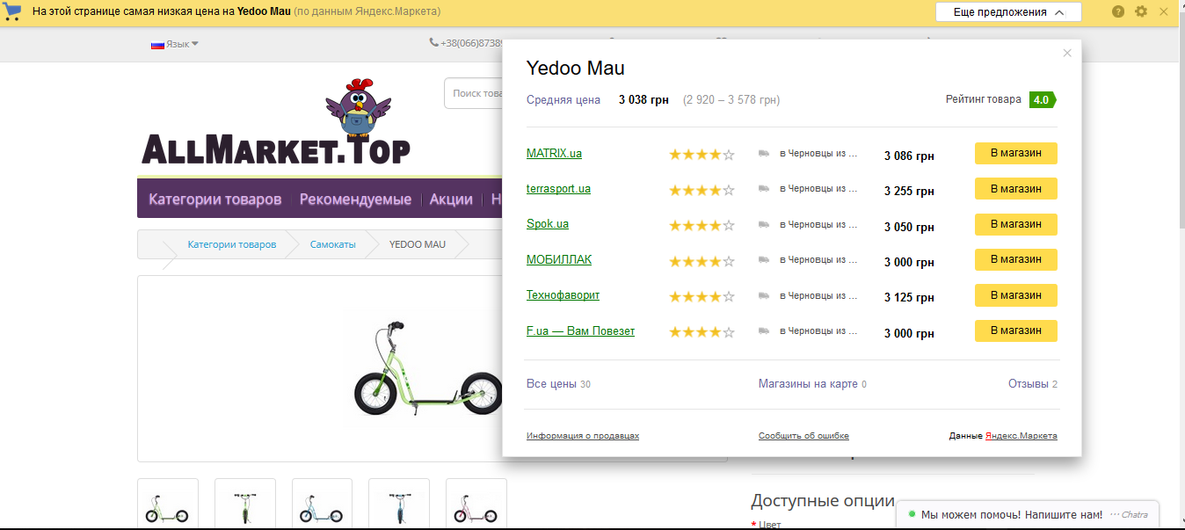Image resolution: width=1185 pixels, height=530 pixels.
Task: Click the phone icon beside the number
Action: [433, 42]
